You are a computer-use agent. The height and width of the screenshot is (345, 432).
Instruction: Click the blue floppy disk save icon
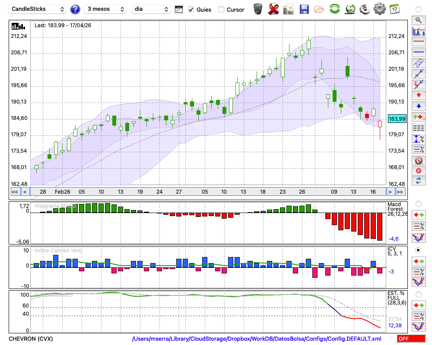pyautogui.click(x=304, y=9)
